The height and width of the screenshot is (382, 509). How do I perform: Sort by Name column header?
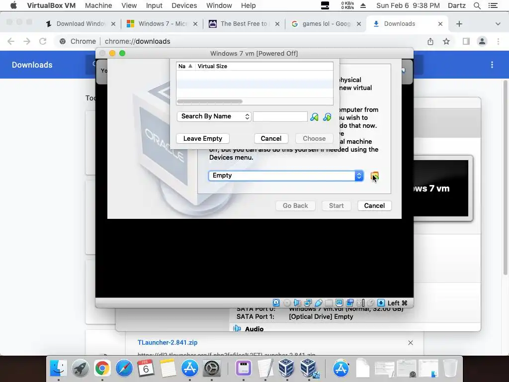point(186,66)
